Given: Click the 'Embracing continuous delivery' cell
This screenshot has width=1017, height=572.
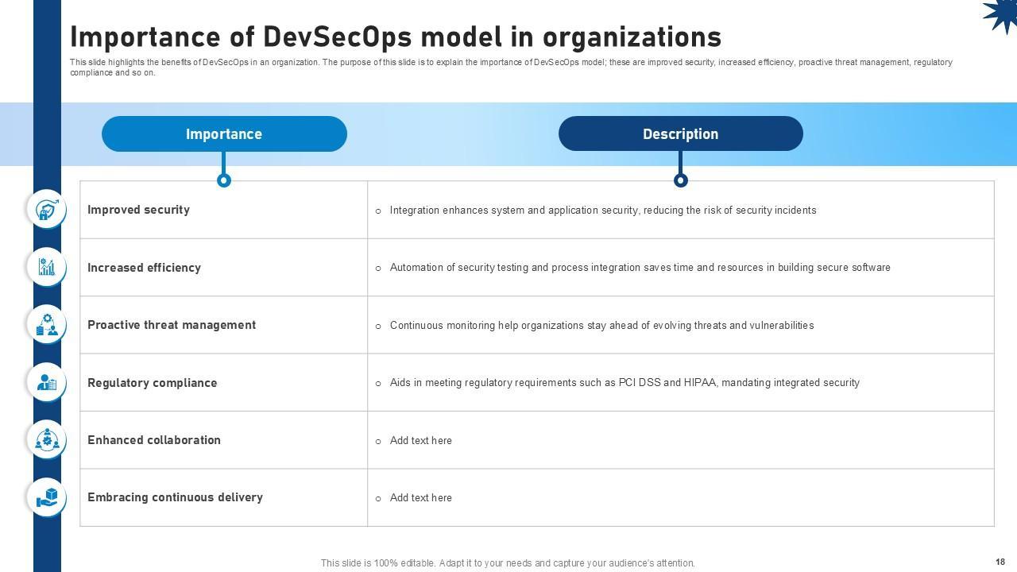Looking at the screenshot, I should [x=223, y=497].
